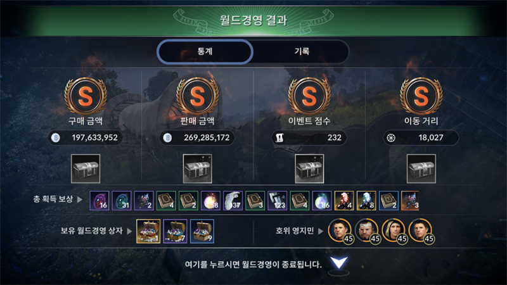
Task: Click the purple world management box with 7
Action: [176, 231]
